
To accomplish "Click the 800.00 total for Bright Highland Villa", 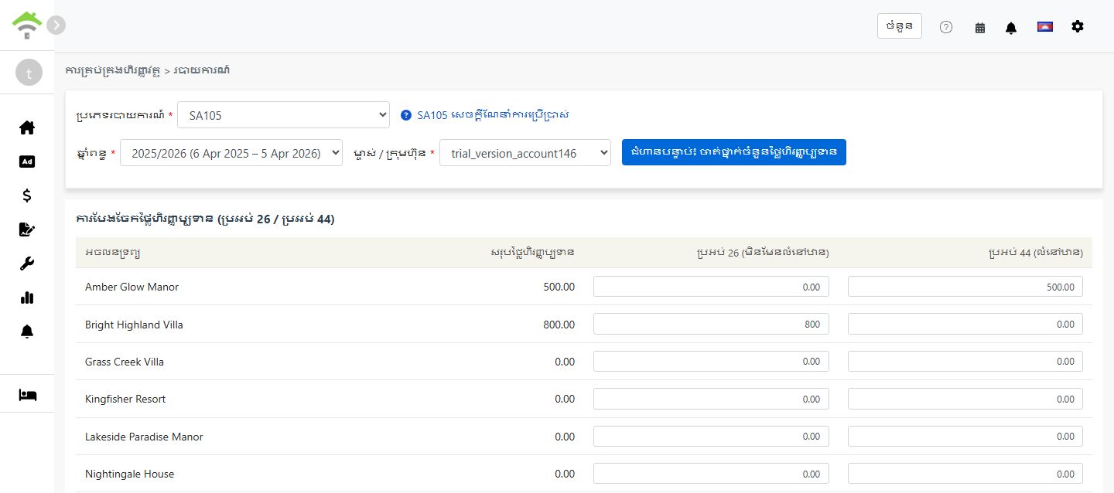I will (559, 325).
